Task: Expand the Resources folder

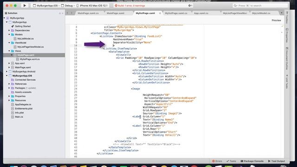Action: tap(9, 100)
